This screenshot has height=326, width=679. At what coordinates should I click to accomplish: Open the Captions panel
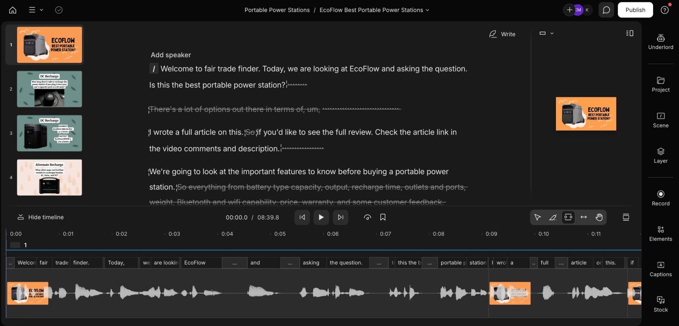click(660, 269)
